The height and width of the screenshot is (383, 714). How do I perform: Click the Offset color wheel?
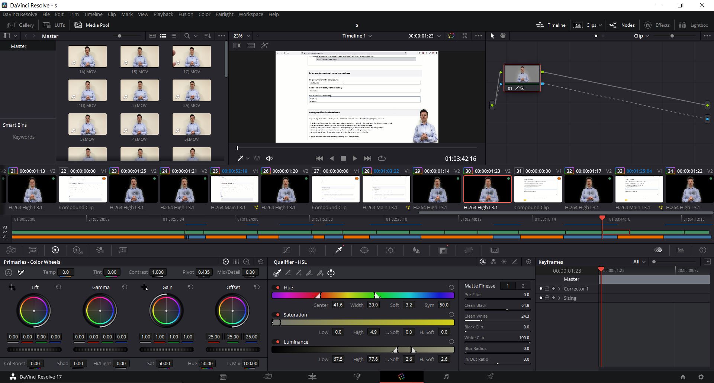232,311
